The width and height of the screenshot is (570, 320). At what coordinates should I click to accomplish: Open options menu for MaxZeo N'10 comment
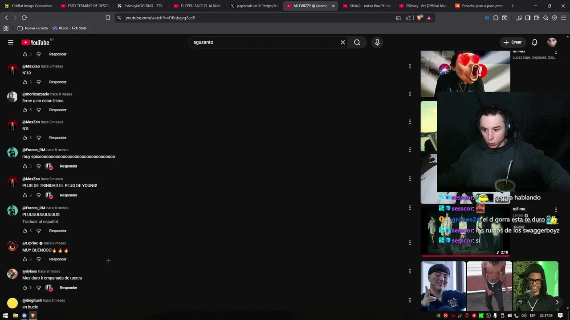pyautogui.click(x=410, y=66)
